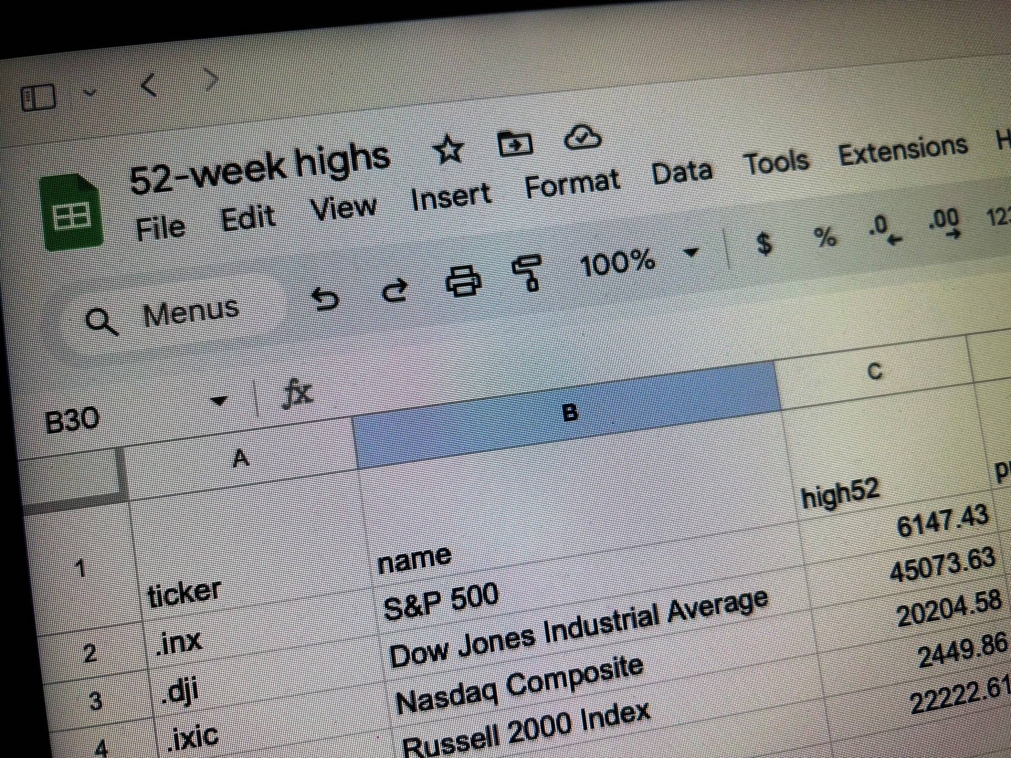Select column C header

click(x=874, y=372)
